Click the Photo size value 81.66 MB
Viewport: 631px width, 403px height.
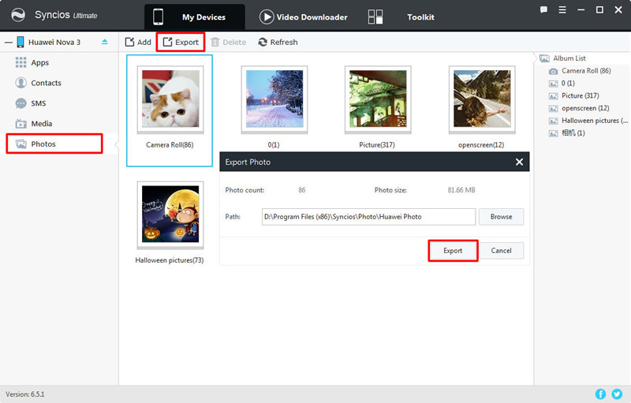click(461, 190)
